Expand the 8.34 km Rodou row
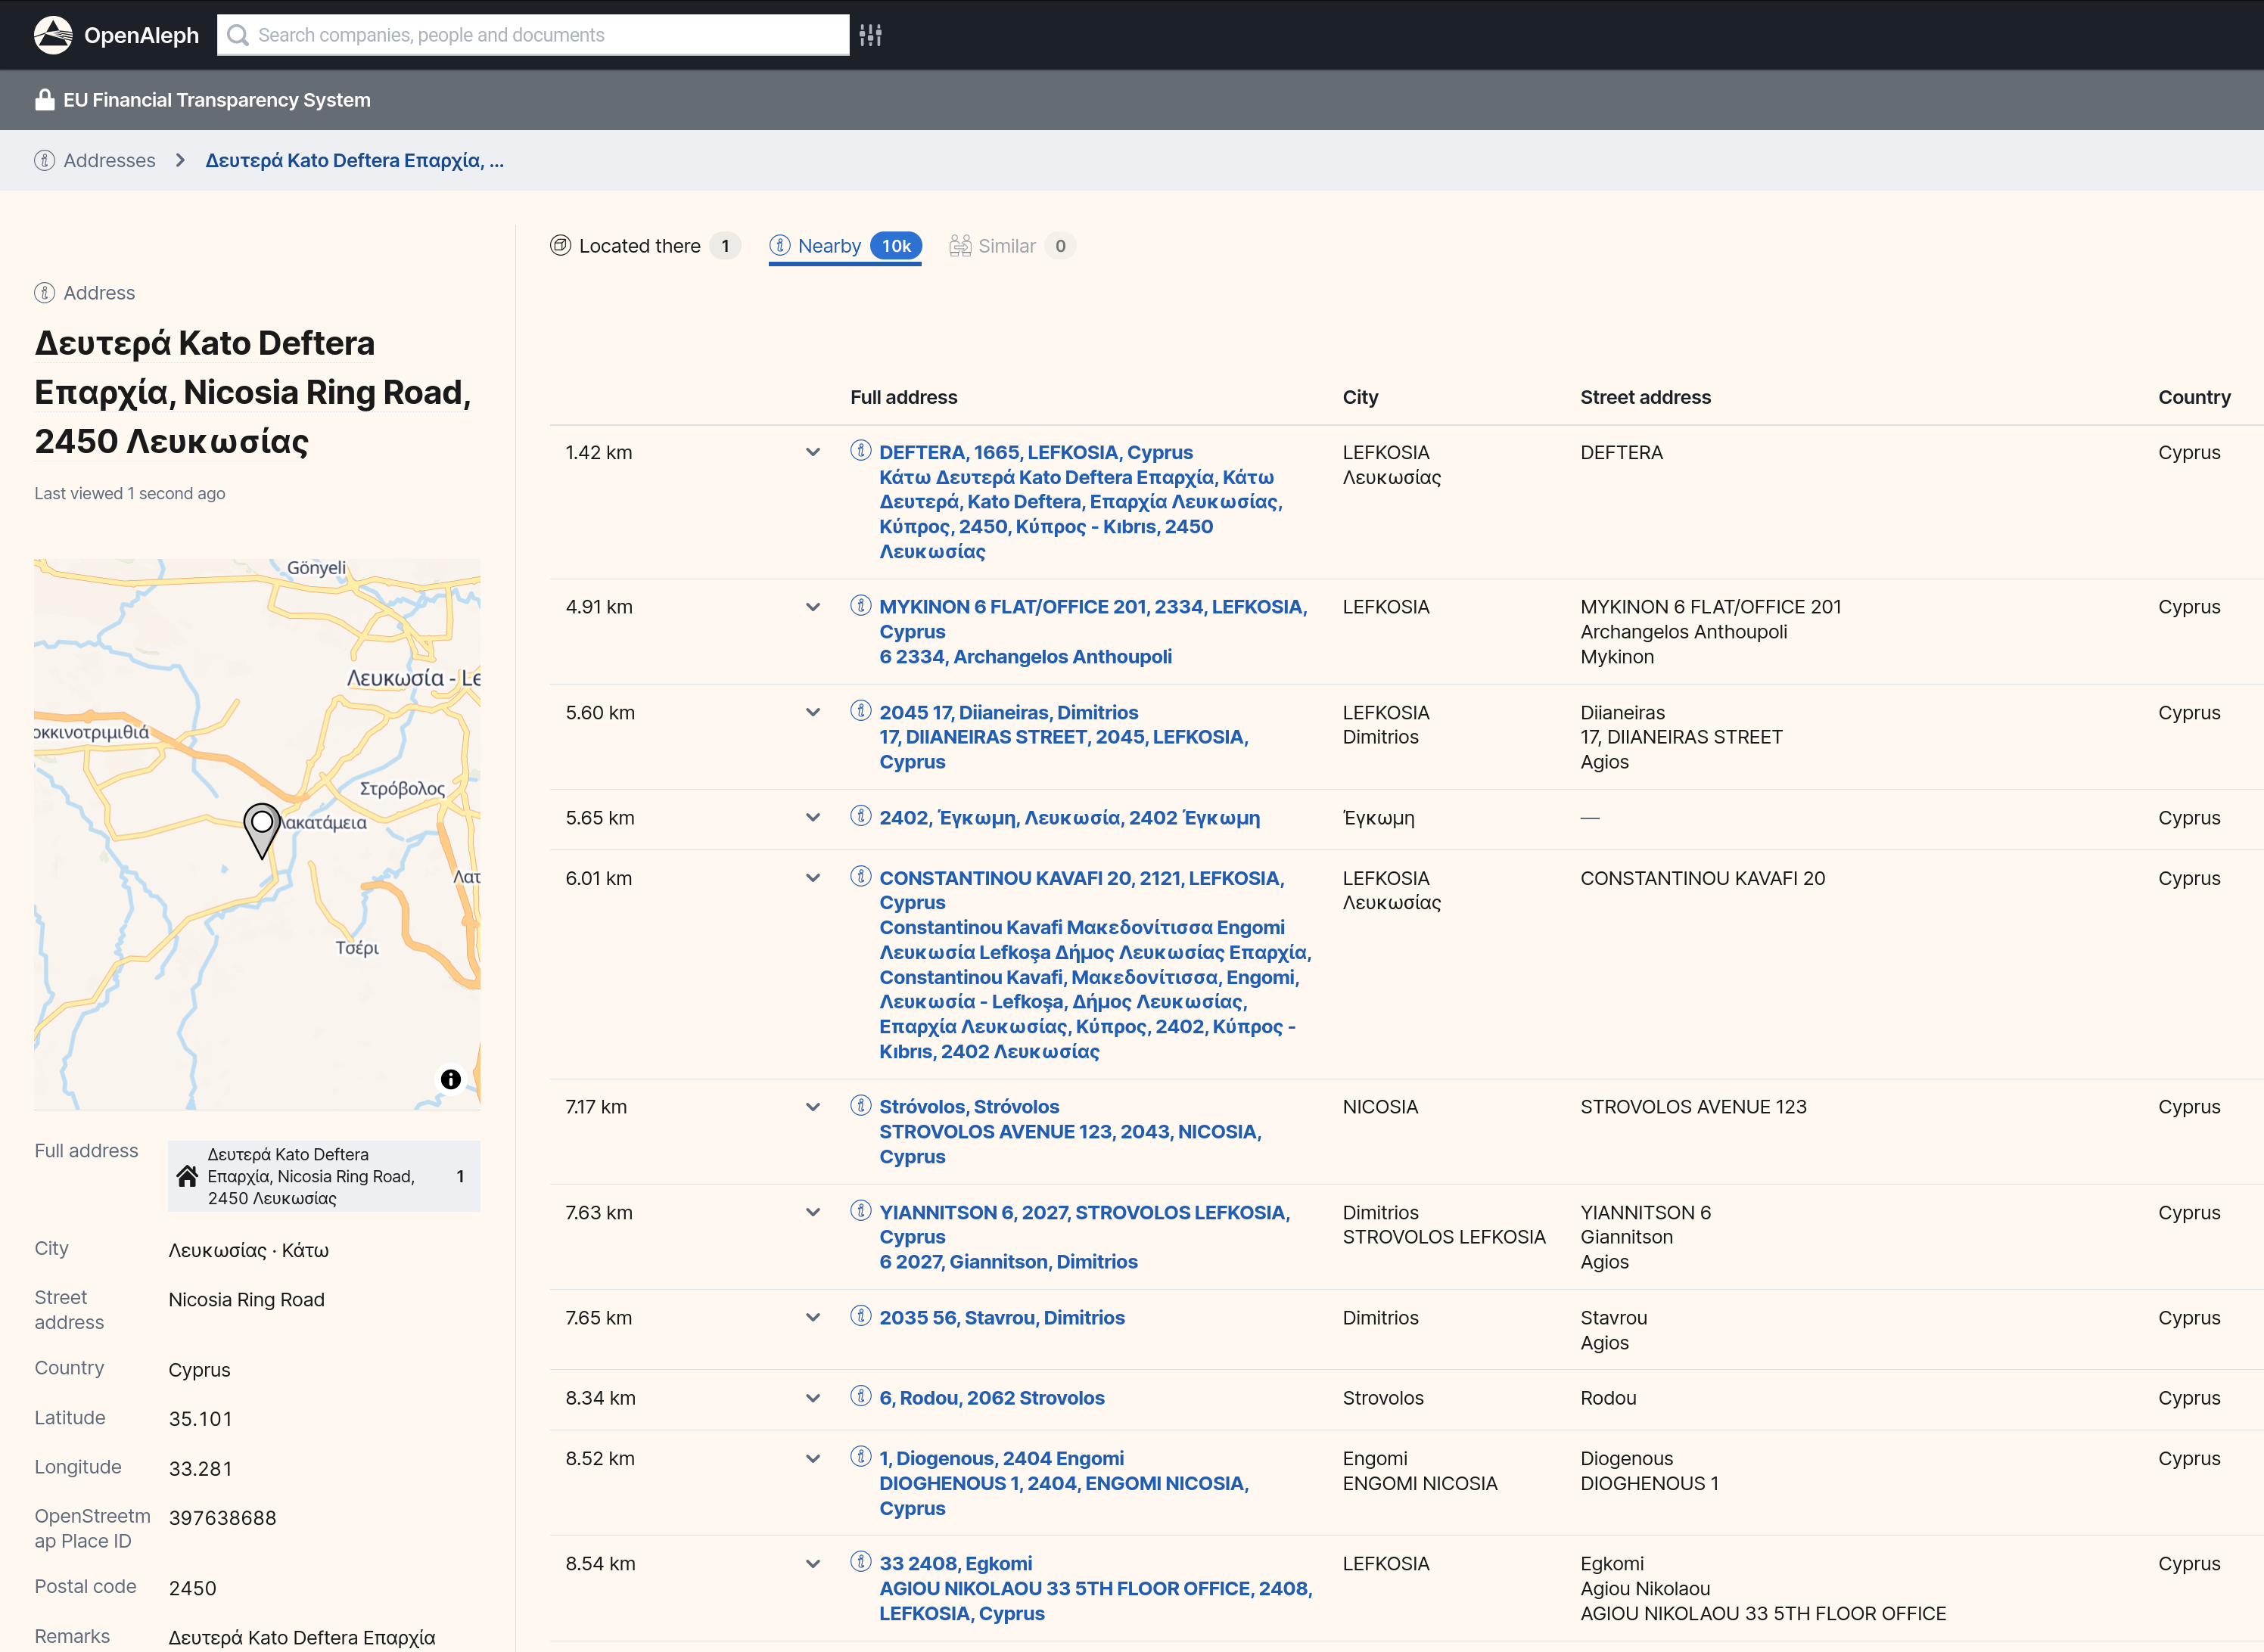 coord(813,1398)
